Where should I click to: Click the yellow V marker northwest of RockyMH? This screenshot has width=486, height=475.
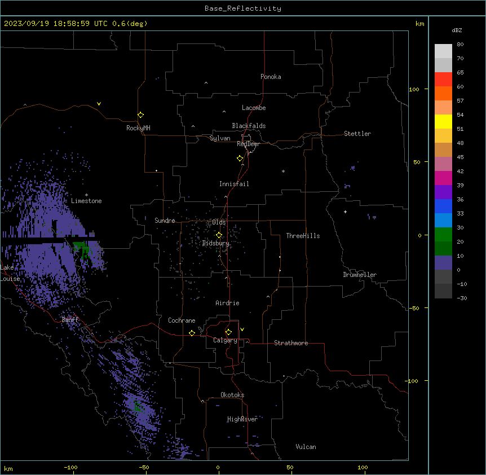[99, 104]
